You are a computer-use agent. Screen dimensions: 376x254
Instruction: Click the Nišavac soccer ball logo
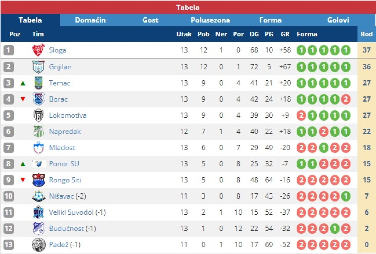coord(38,196)
